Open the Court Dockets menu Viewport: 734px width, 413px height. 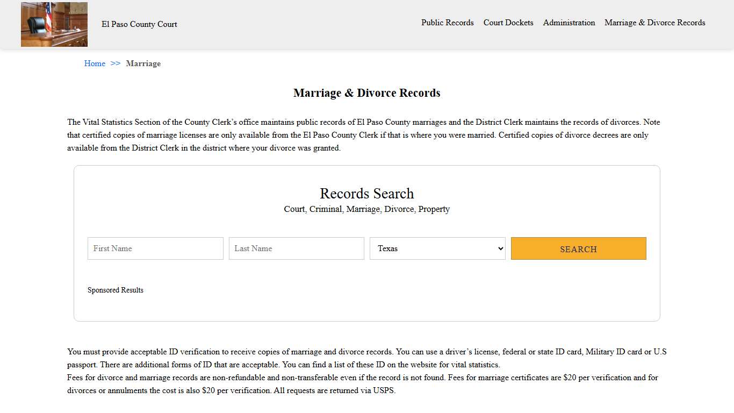click(508, 23)
